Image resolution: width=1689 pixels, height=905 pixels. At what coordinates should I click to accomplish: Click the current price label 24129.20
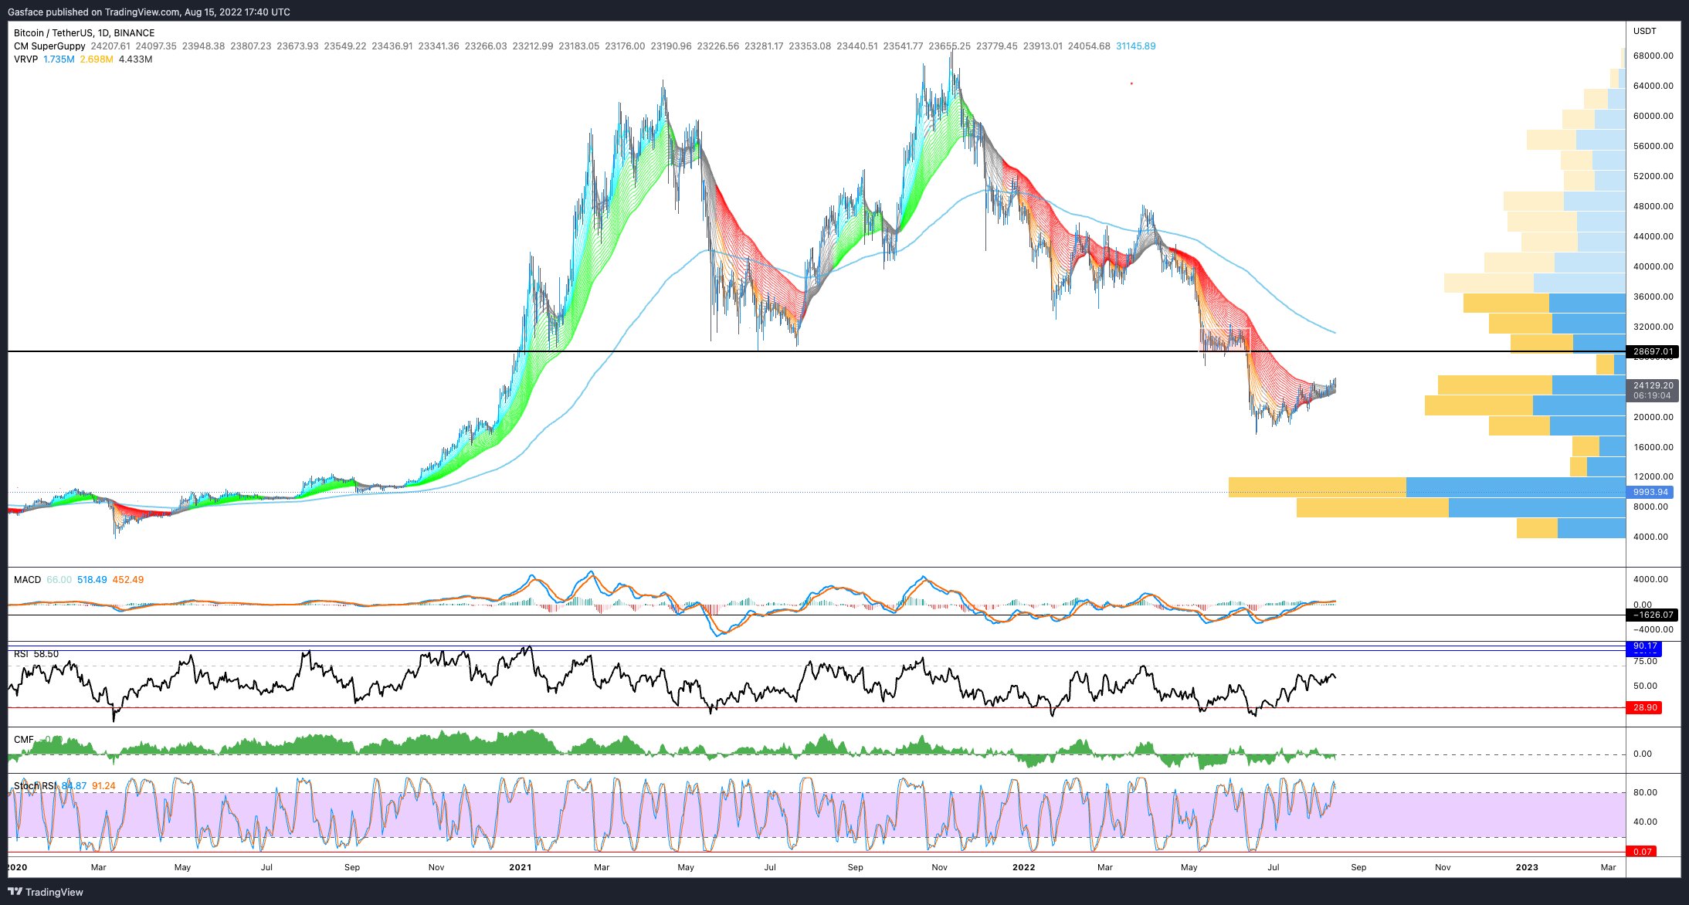click(1652, 385)
